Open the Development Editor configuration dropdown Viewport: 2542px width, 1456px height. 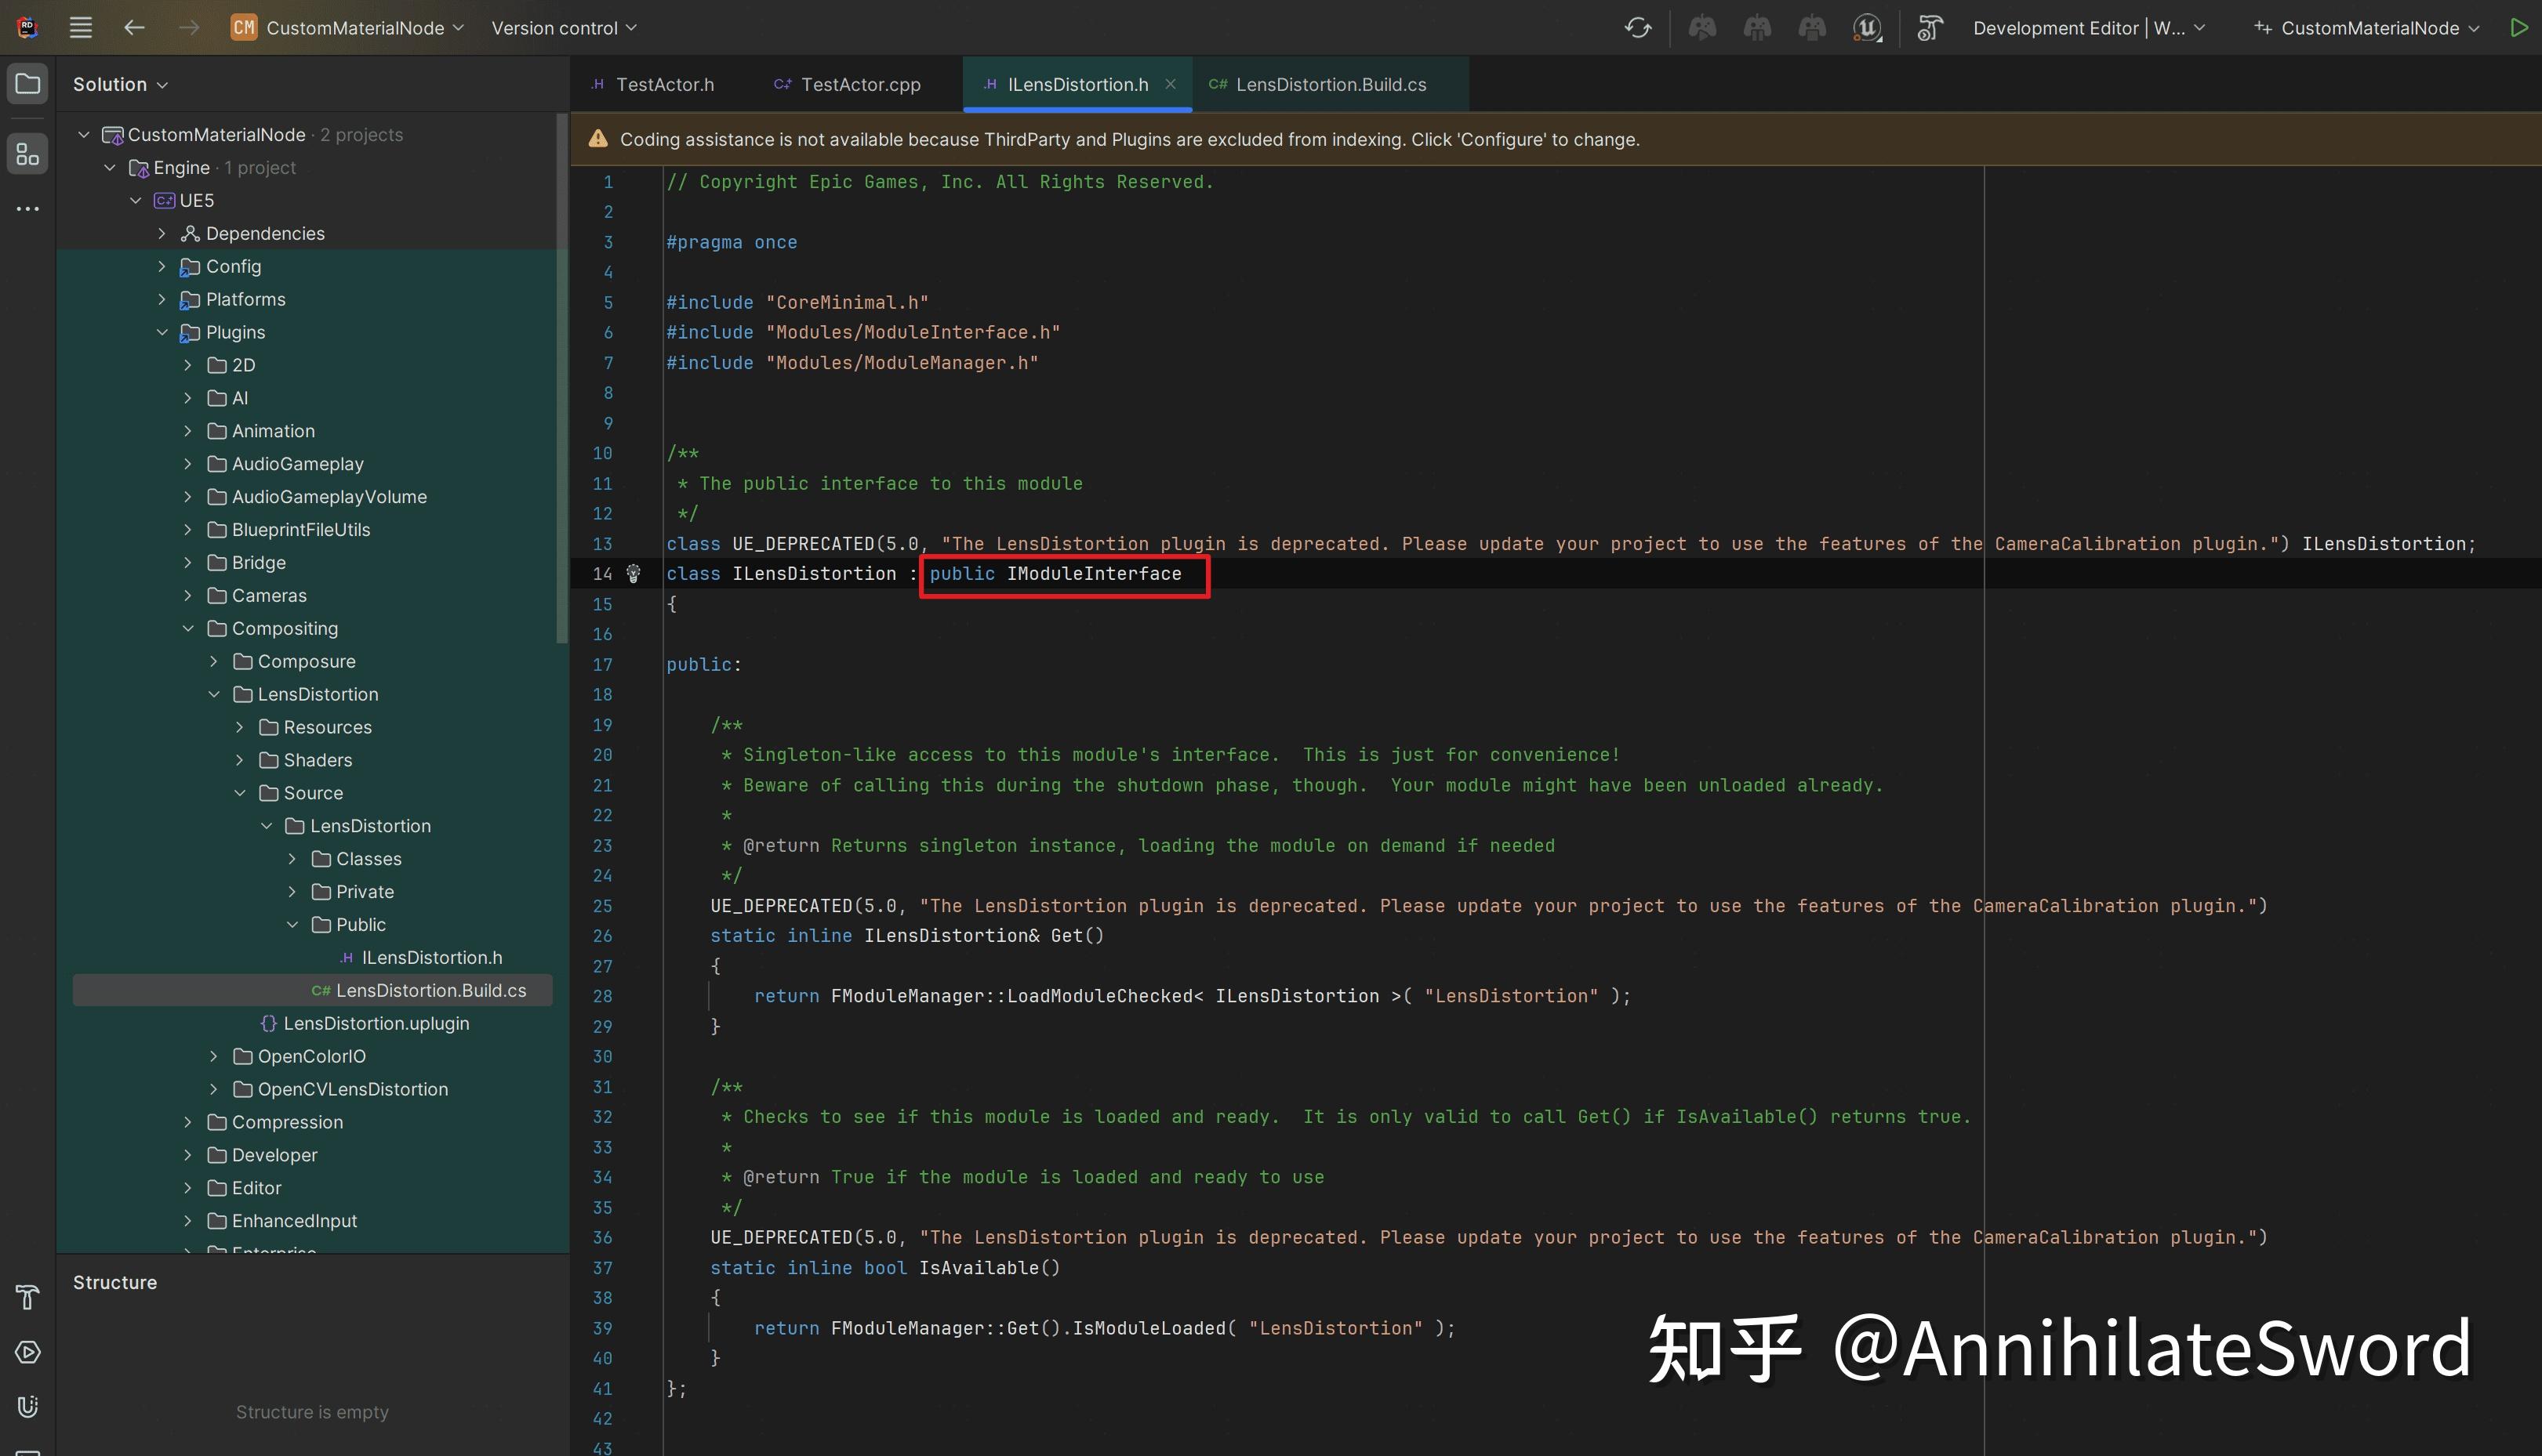pyautogui.click(x=2089, y=28)
